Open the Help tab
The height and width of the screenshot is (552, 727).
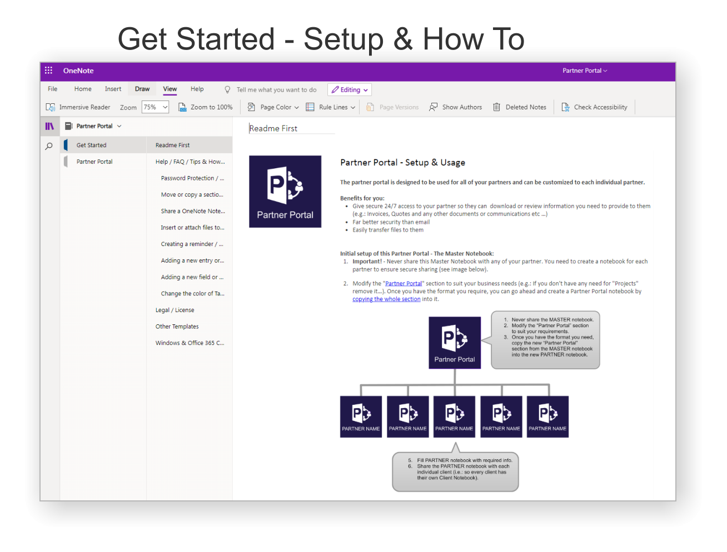point(197,89)
